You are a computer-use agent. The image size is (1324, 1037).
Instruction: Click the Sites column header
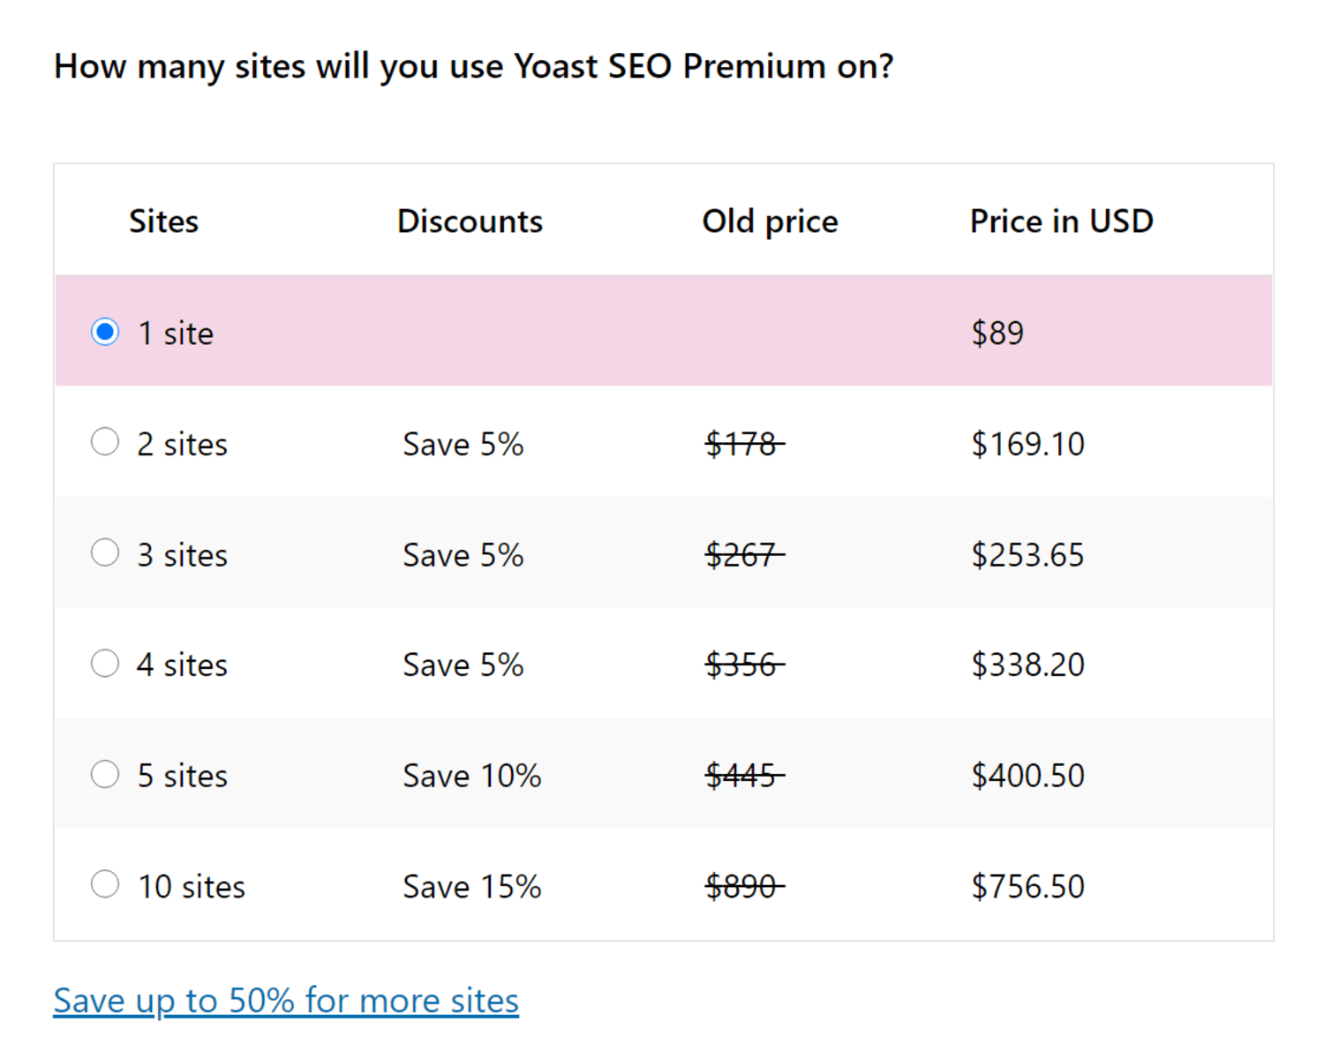coord(163,222)
